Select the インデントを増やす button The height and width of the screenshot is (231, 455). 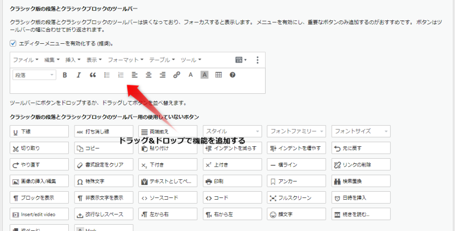[296, 148]
